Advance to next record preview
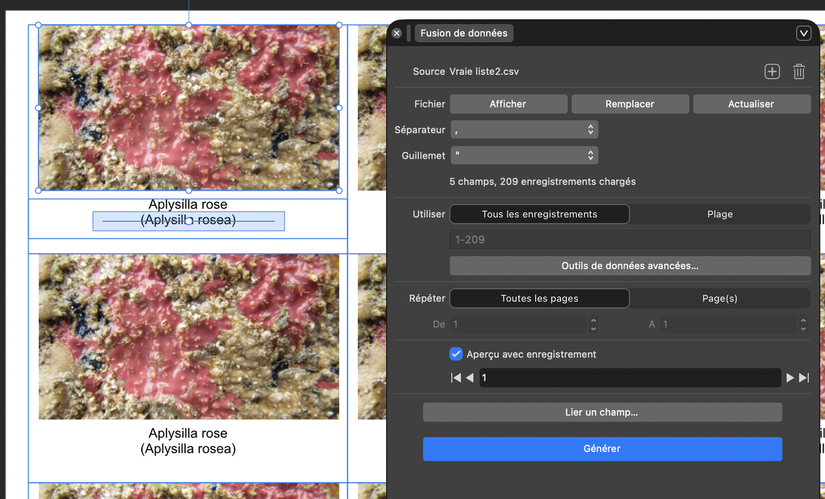The height and width of the screenshot is (499, 825). [790, 378]
